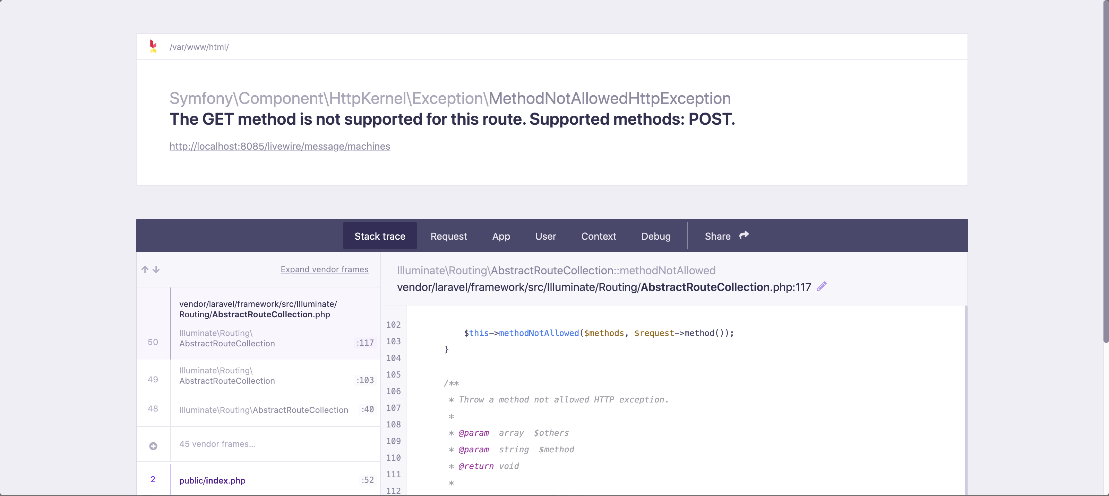Switch to the Request tab
This screenshot has width=1109, height=496.
tap(448, 236)
